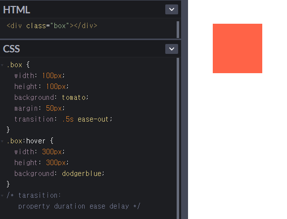Place cursor in the div class="box" line
Screen dimensions: 287x219
tap(52, 26)
